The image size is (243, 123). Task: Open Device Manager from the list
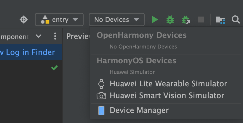[x=139, y=110]
